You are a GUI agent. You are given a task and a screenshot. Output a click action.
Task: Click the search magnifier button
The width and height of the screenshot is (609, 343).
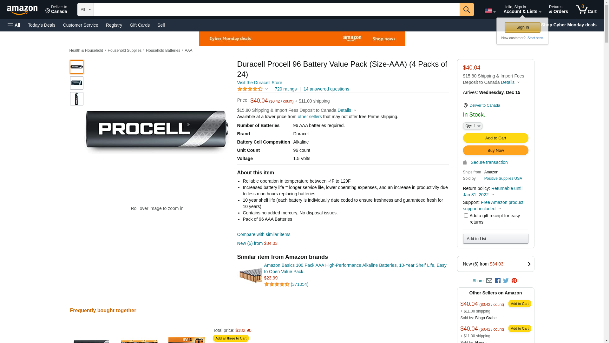click(x=467, y=10)
